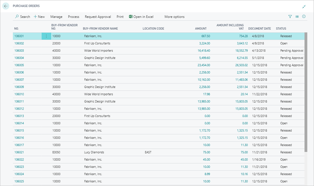Open the Request Approval menu

(x=98, y=17)
